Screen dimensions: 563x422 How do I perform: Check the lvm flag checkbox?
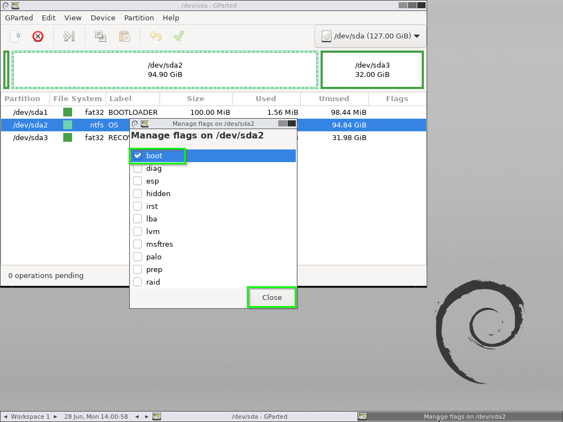137,231
